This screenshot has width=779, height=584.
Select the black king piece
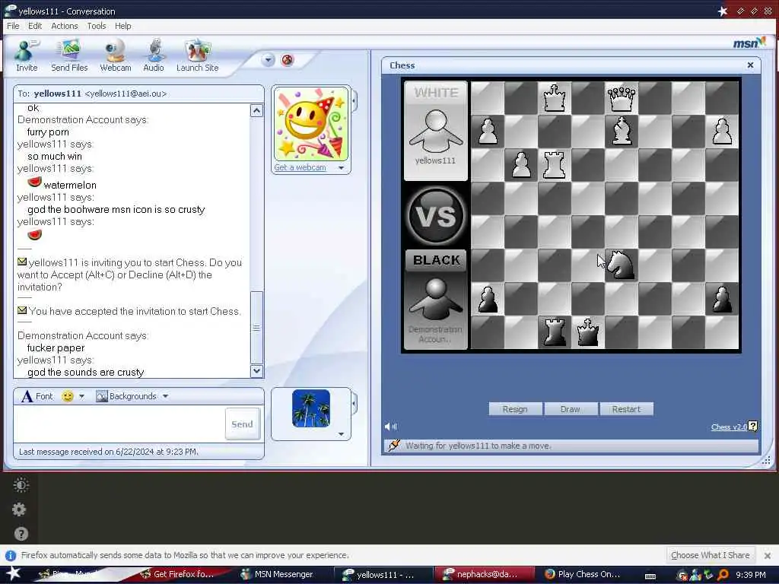tap(588, 332)
